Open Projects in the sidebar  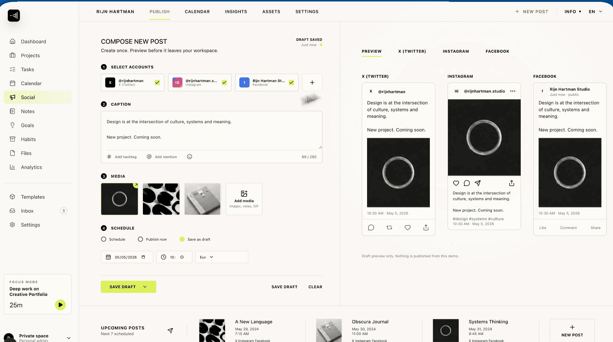(x=38, y=56)
